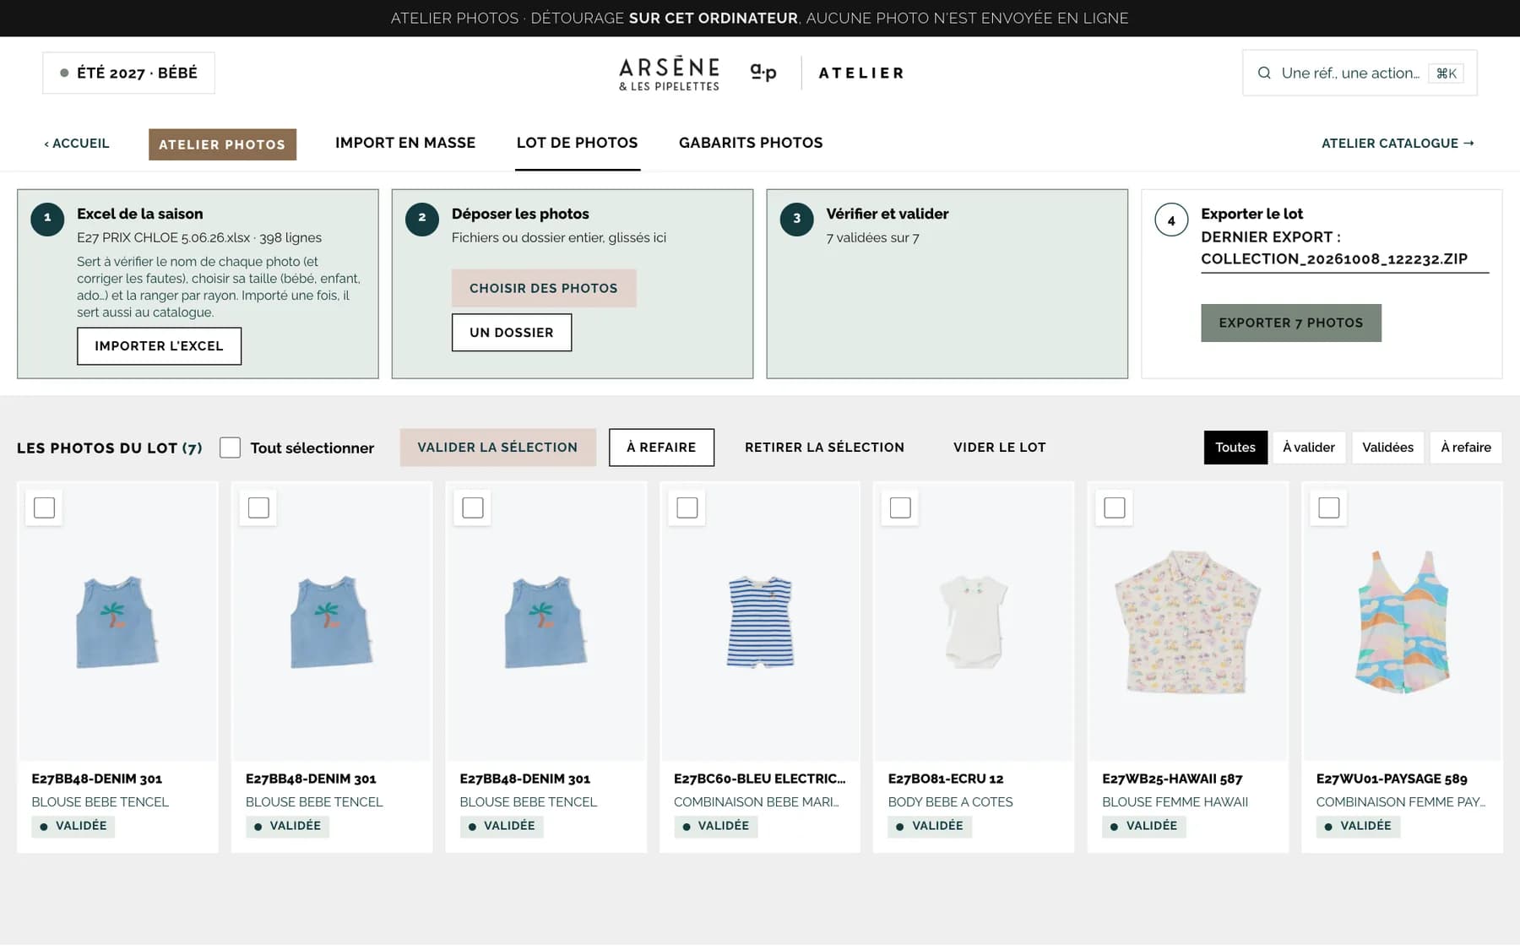Click 'Vérifier et valider' step title
Viewport: 1520px width, 950px height.
888,214
